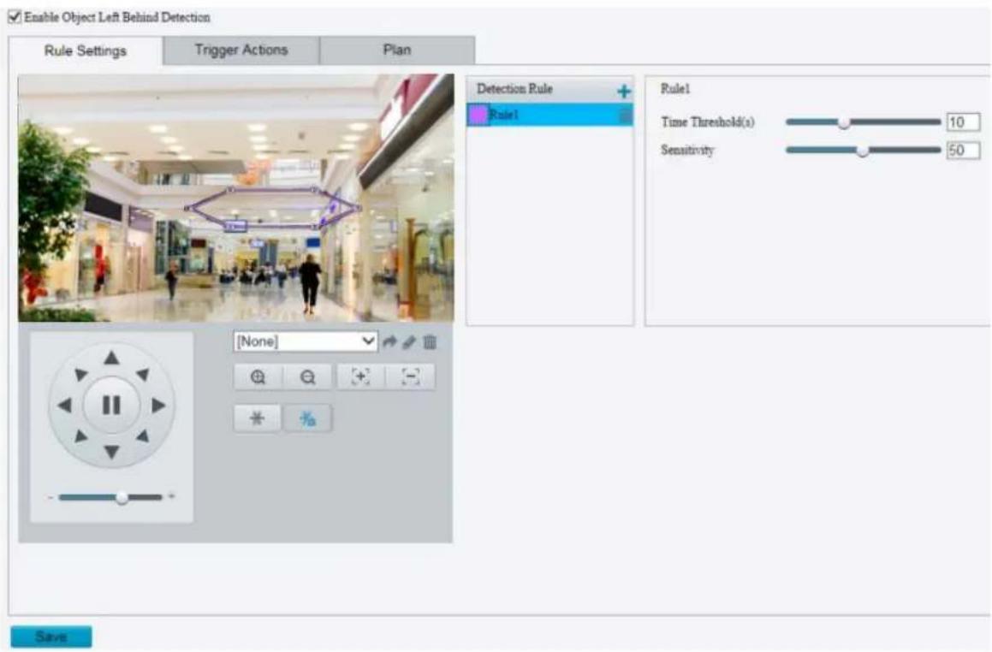Toggle the snowflake heater button

[257, 418]
